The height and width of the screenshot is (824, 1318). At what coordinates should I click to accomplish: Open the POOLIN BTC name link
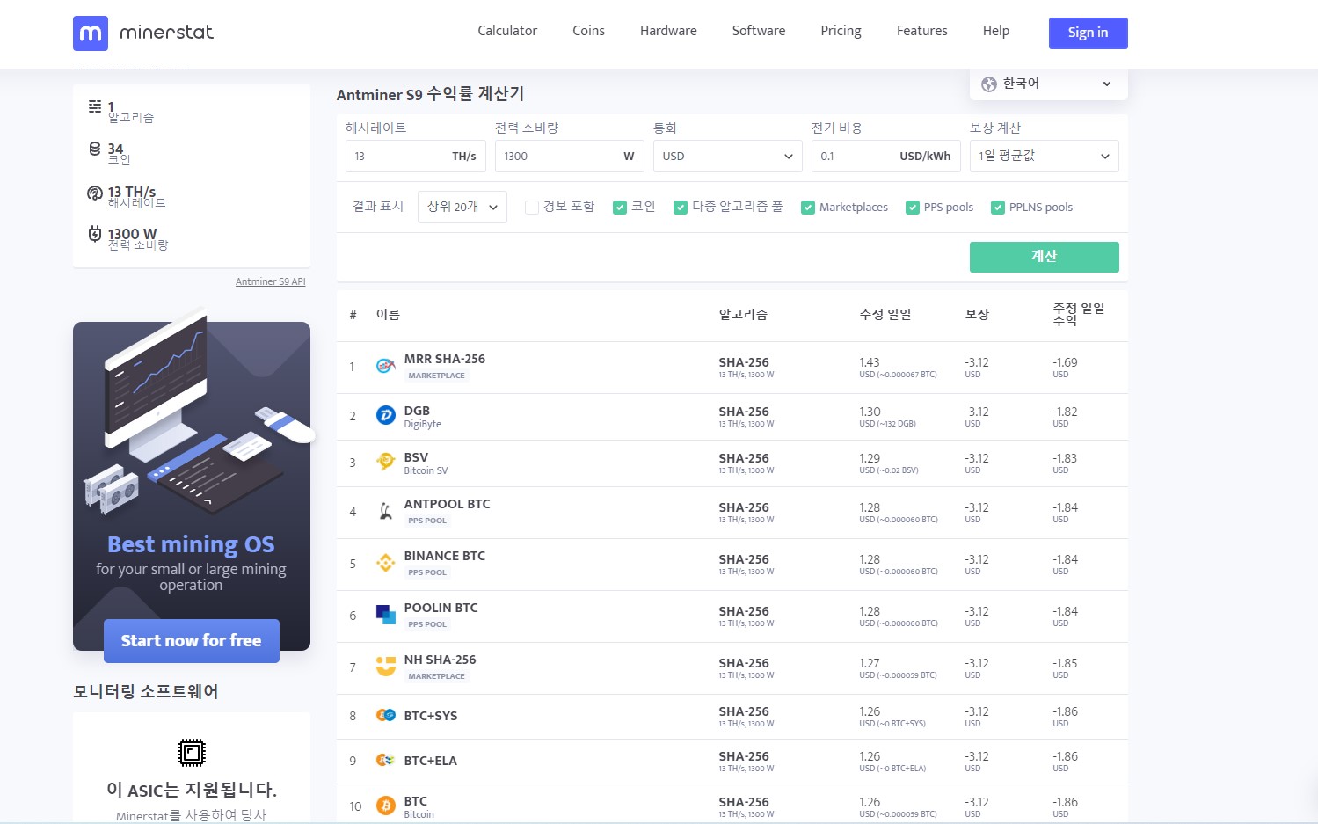click(441, 608)
